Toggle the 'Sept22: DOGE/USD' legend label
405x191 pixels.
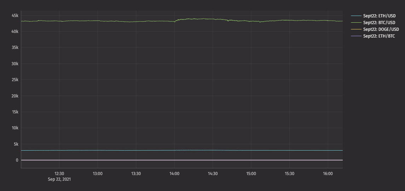tap(381, 29)
